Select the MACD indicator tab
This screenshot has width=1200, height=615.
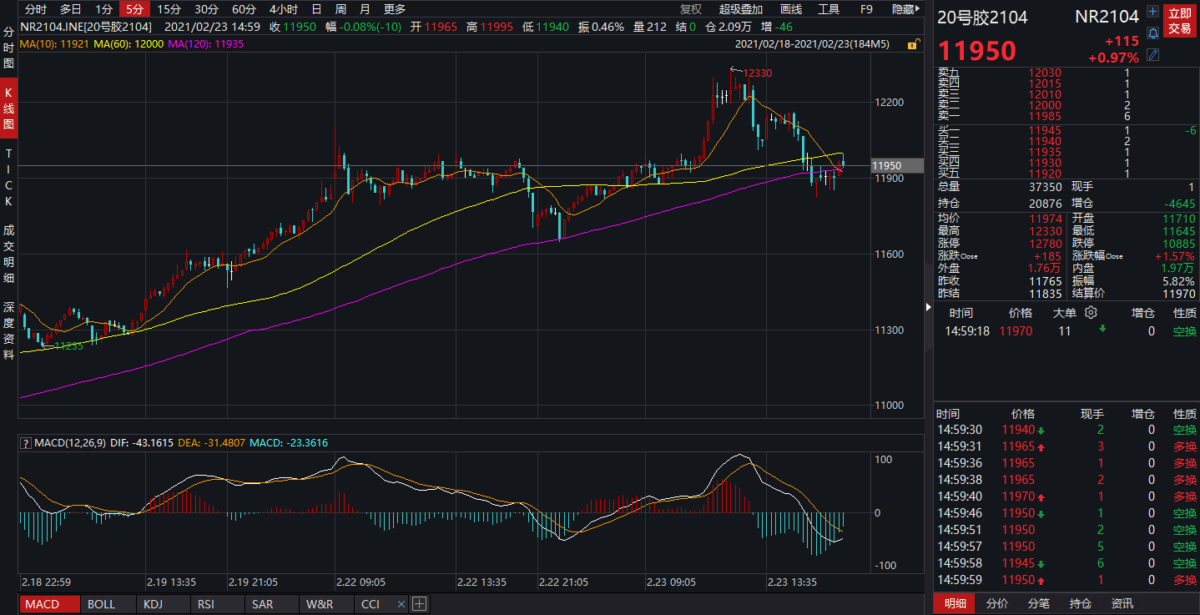coord(50,604)
